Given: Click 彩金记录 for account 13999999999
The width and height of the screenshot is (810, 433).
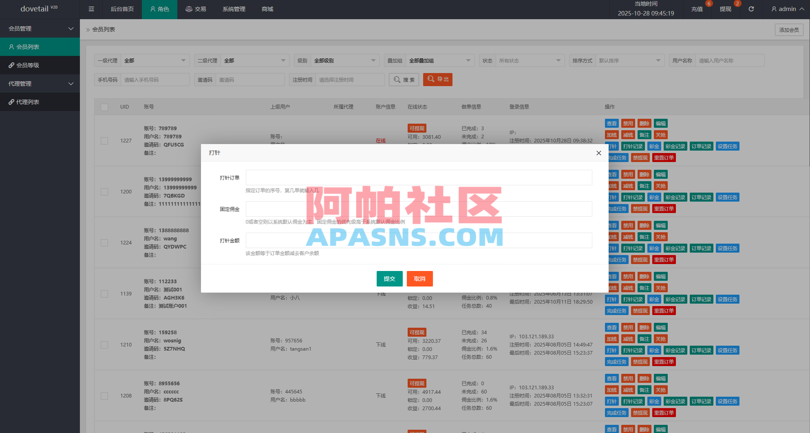Looking at the screenshot, I should pos(675,198).
